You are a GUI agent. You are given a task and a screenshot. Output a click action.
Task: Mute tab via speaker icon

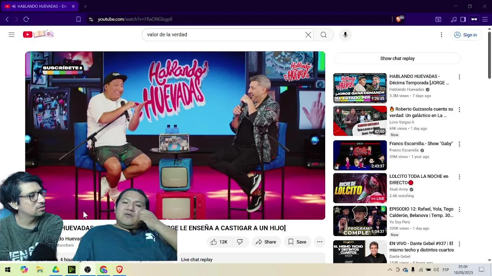[14, 7]
